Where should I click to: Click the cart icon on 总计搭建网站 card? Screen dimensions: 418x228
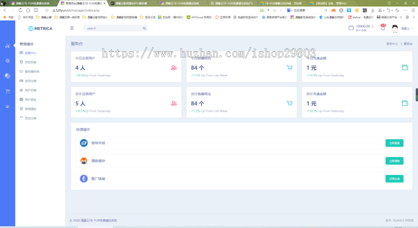point(289,103)
